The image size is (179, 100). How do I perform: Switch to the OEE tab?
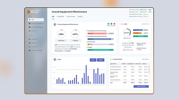click(53, 16)
